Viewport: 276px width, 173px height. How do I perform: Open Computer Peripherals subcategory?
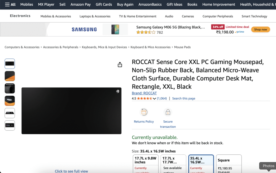(x=218, y=16)
